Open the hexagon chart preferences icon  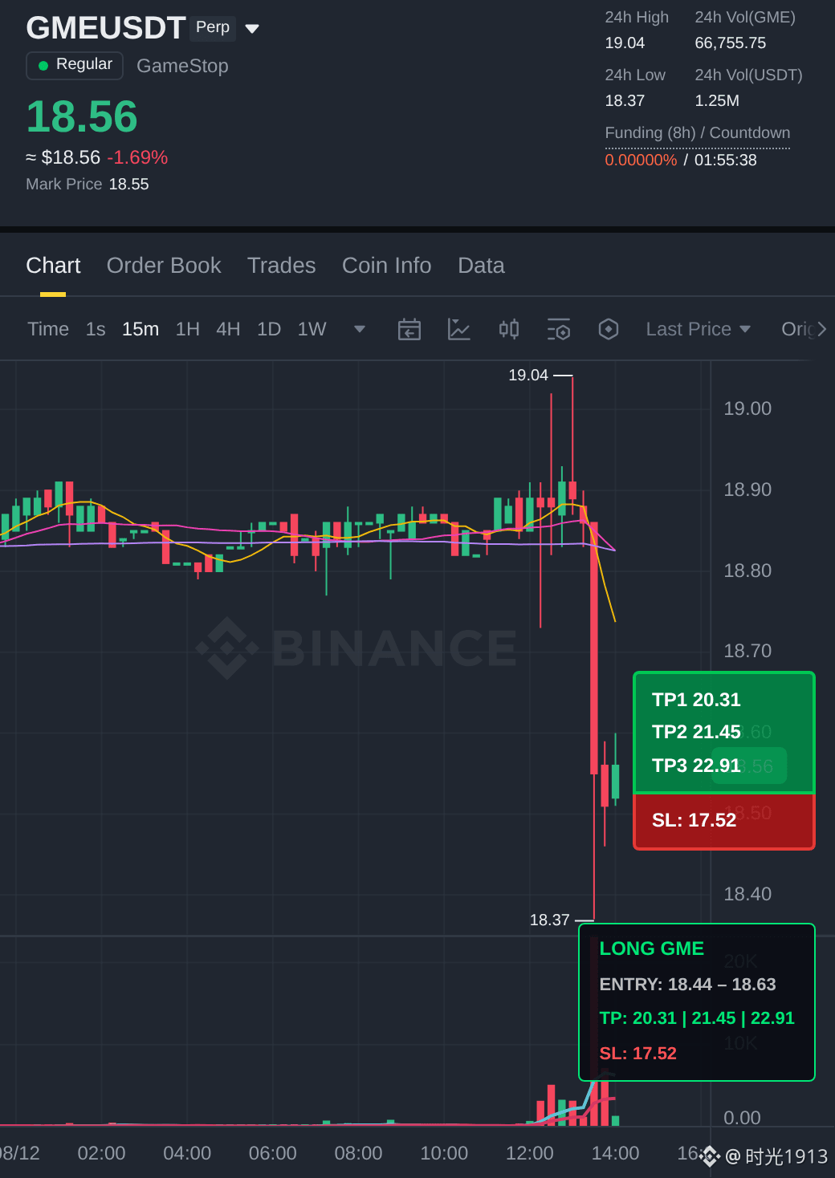point(609,329)
